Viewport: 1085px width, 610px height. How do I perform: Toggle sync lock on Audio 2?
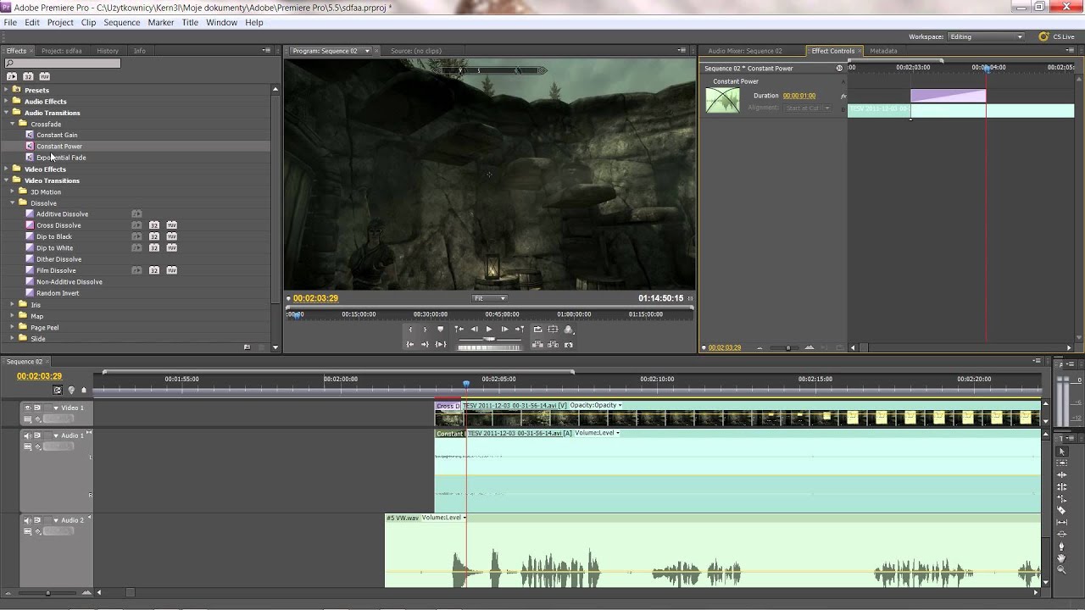pyautogui.click(x=37, y=520)
